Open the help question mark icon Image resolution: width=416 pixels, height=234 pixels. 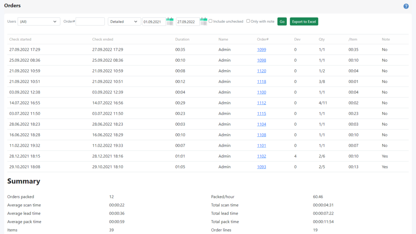[406, 6]
